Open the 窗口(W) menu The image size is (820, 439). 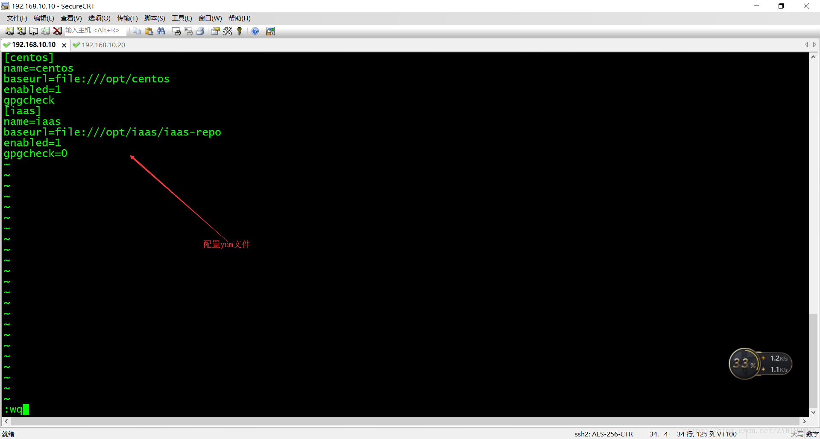210,18
